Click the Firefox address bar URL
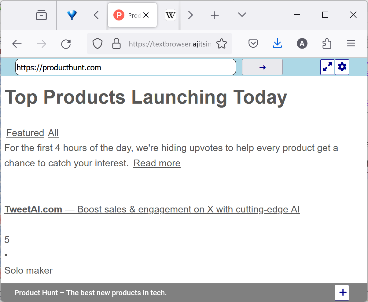This screenshot has height=302, width=368. click(170, 44)
